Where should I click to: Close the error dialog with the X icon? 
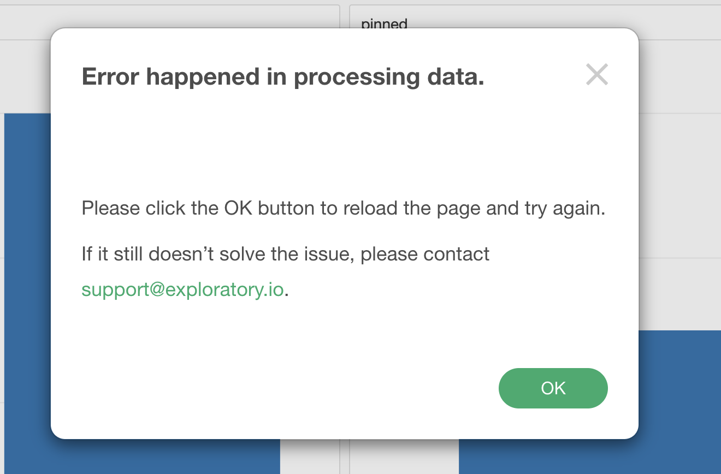pos(596,75)
